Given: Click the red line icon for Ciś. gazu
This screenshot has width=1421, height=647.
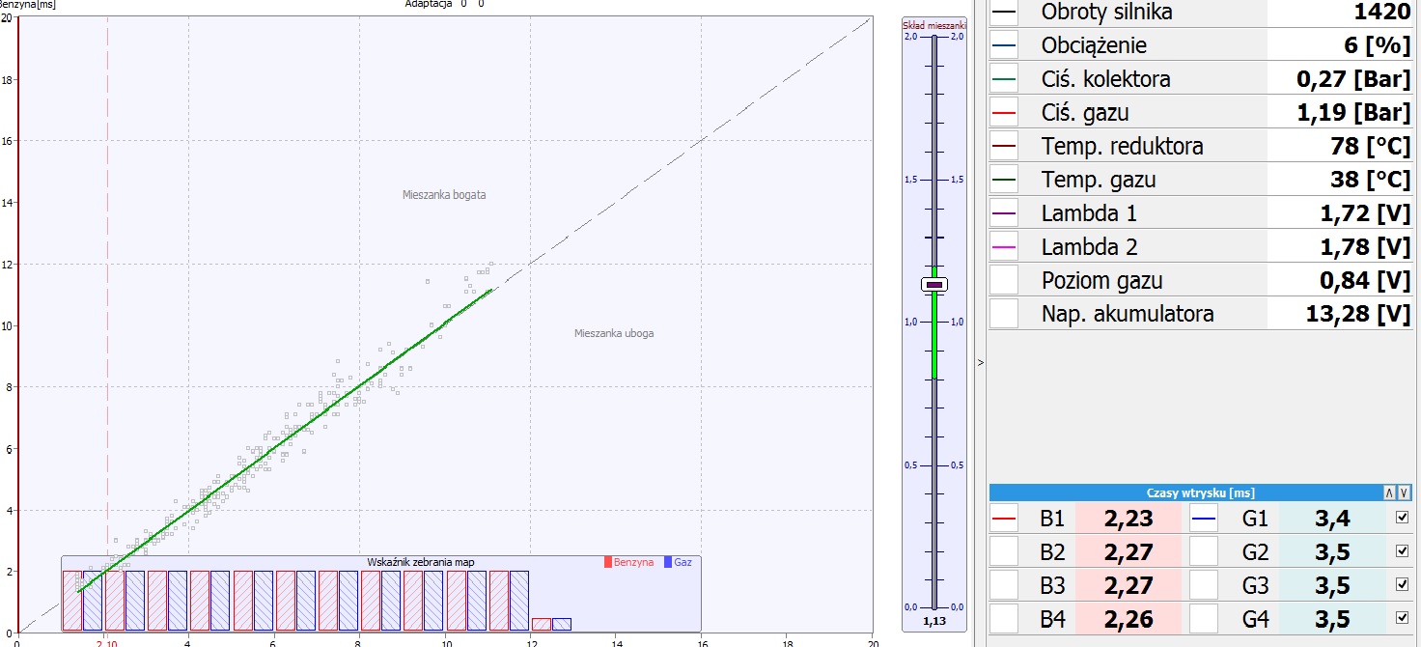Looking at the screenshot, I should (x=1004, y=113).
